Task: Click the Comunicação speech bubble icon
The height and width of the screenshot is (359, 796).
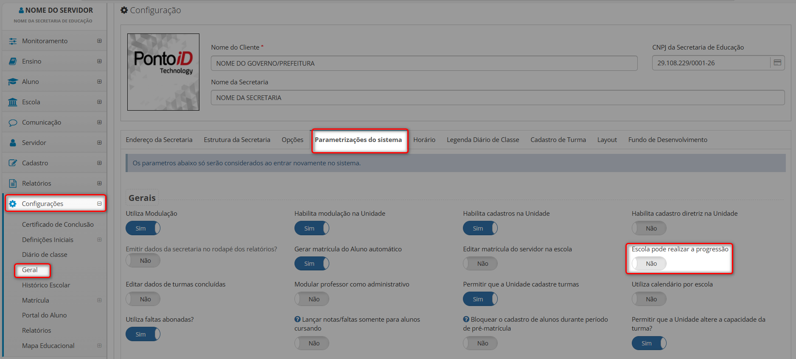Action: [x=13, y=122]
